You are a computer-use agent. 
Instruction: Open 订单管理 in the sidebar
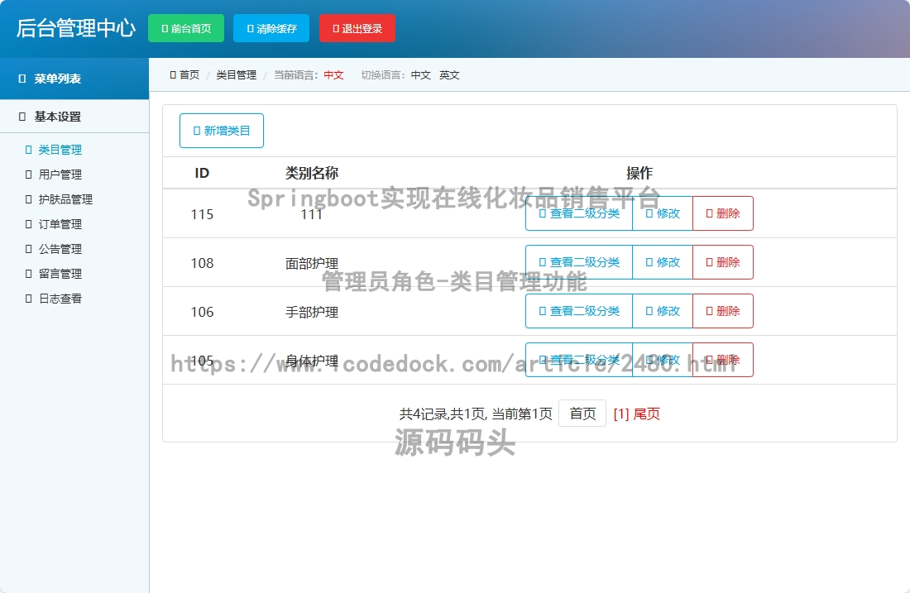point(60,225)
